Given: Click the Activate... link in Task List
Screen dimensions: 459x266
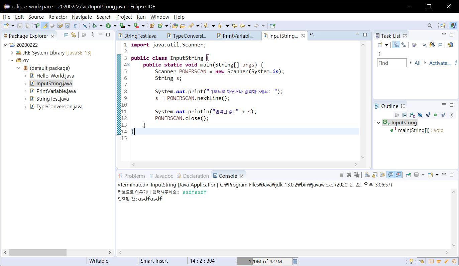Looking at the screenshot, I should pos(440,63).
